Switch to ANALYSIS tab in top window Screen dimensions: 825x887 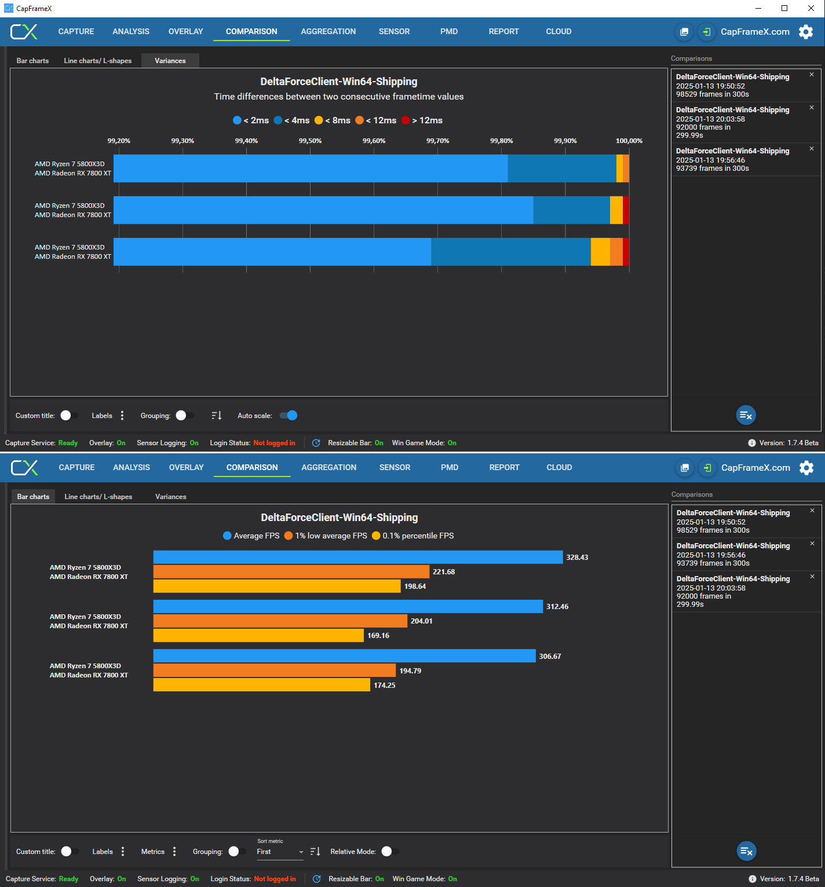click(131, 32)
